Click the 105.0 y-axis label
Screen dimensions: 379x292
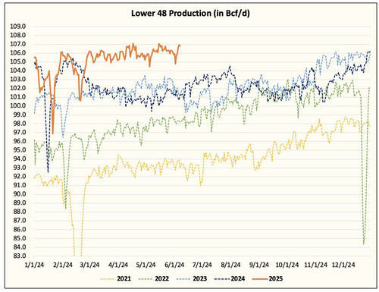point(17,61)
